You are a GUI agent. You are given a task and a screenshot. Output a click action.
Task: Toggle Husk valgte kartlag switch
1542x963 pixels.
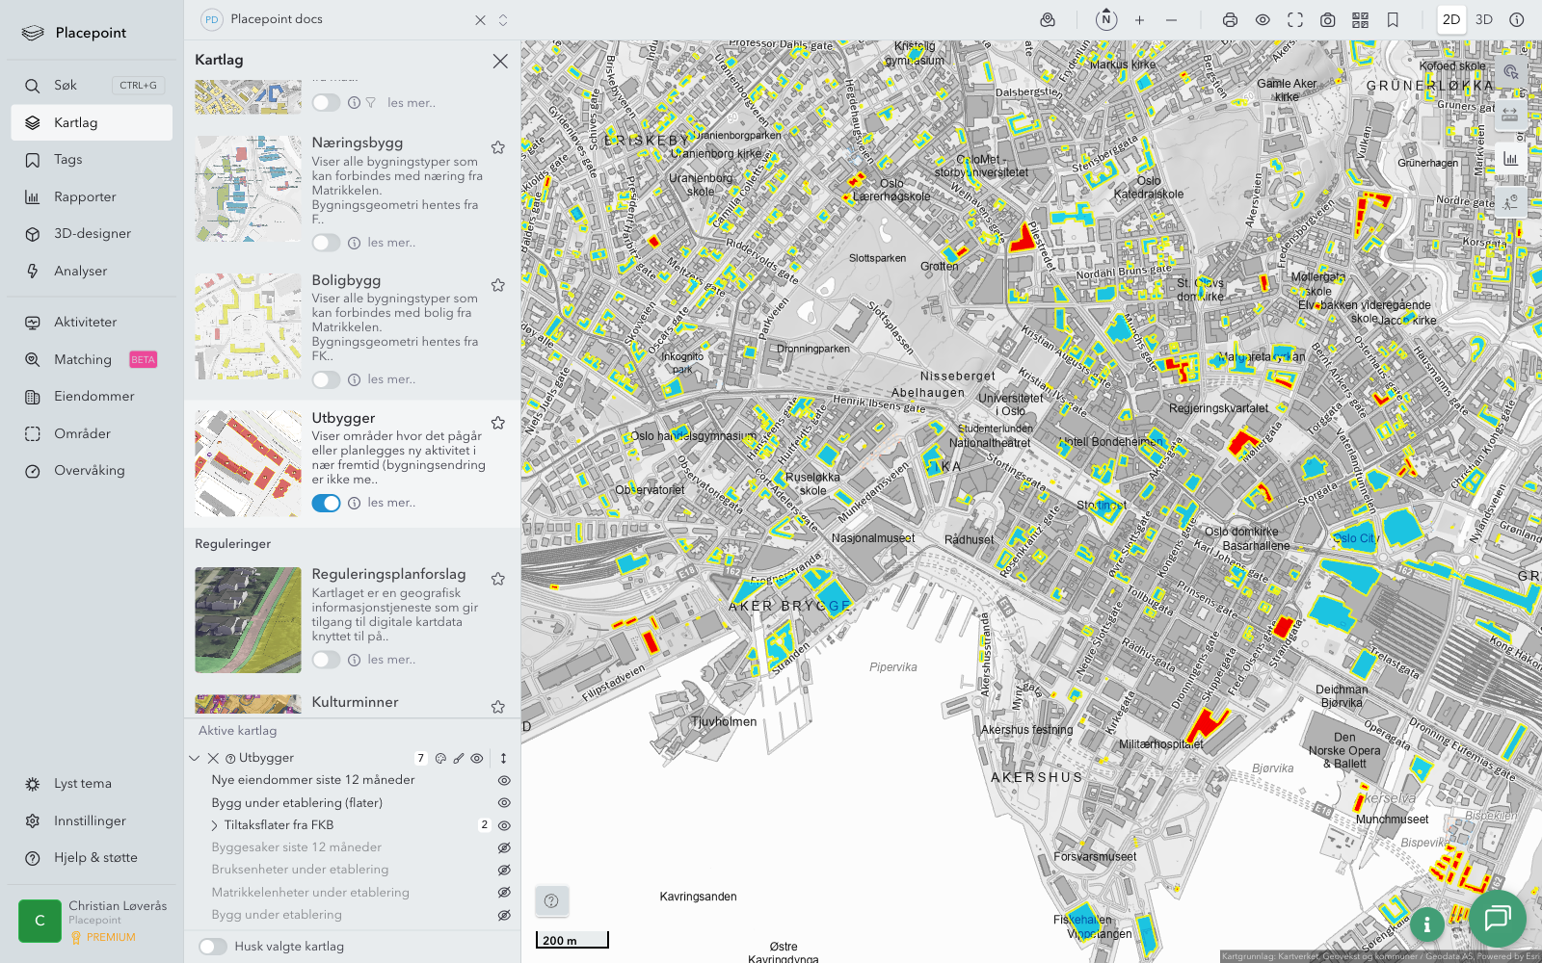[x=213, y=947]
